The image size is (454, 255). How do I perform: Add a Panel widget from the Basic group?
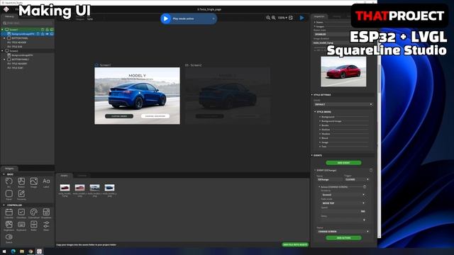click(x=9, y=195)
